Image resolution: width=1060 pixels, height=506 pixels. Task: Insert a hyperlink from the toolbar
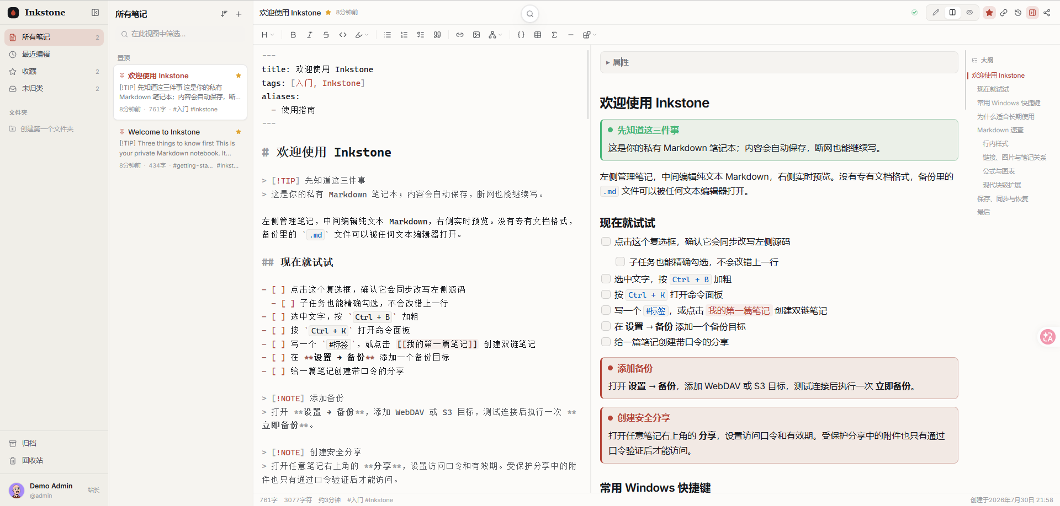coord(460,35)
